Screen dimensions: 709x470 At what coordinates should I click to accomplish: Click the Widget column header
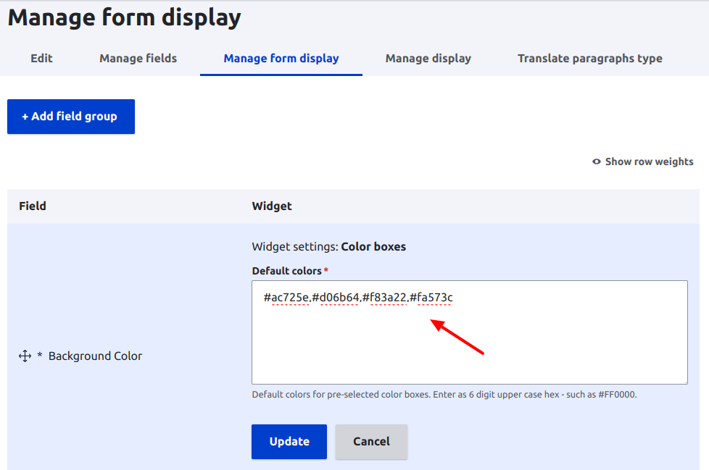(272, 206)
